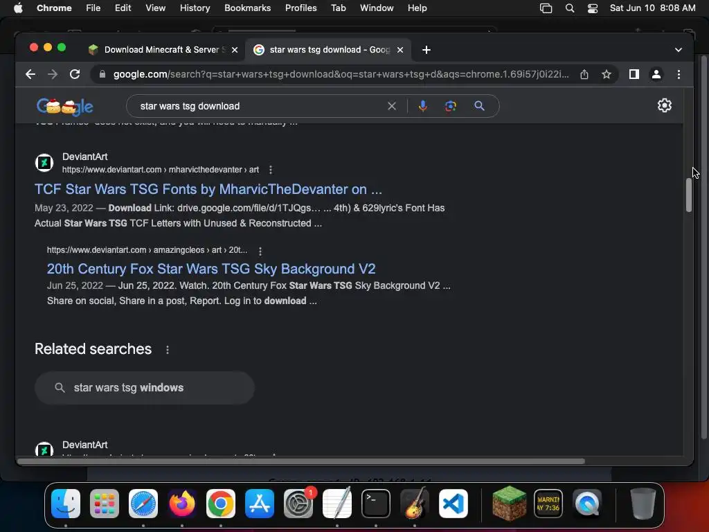Open Terminal from the Dock

point(376,504)
